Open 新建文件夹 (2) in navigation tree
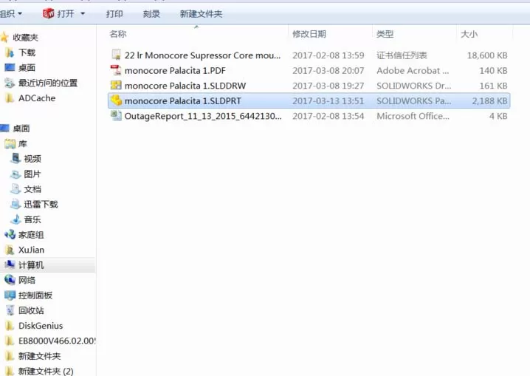 click(46, 371)
